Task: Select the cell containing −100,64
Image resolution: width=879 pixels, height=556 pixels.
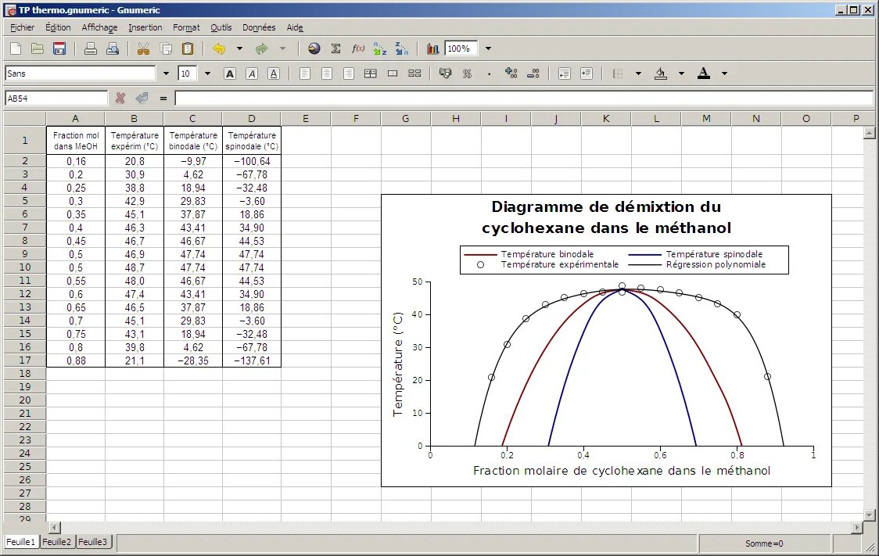Action: [x=252, y=161]
